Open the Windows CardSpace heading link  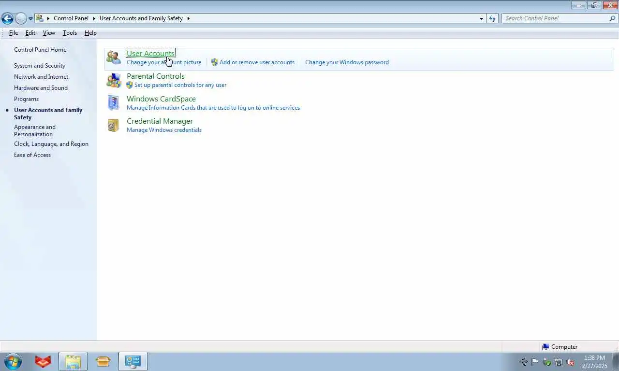point(161,99)
